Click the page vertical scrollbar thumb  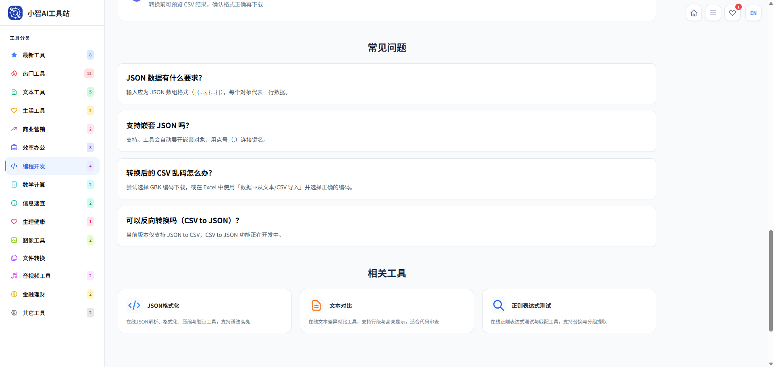click(771, 280)
